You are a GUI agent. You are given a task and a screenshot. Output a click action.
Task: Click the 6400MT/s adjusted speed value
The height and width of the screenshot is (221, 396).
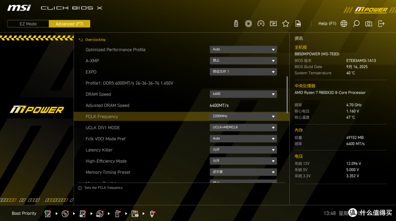(x=219, y=105)
